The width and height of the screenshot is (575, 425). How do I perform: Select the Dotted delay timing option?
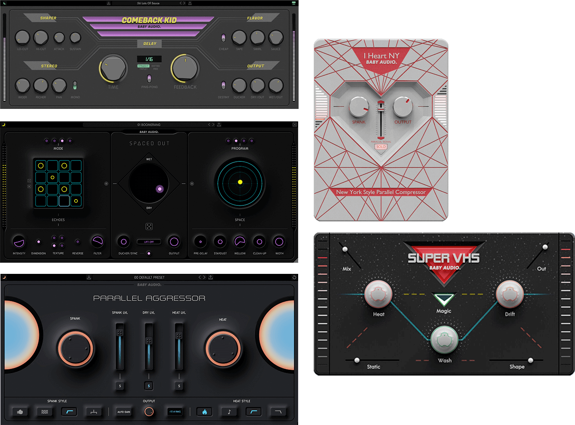point(156,66)
